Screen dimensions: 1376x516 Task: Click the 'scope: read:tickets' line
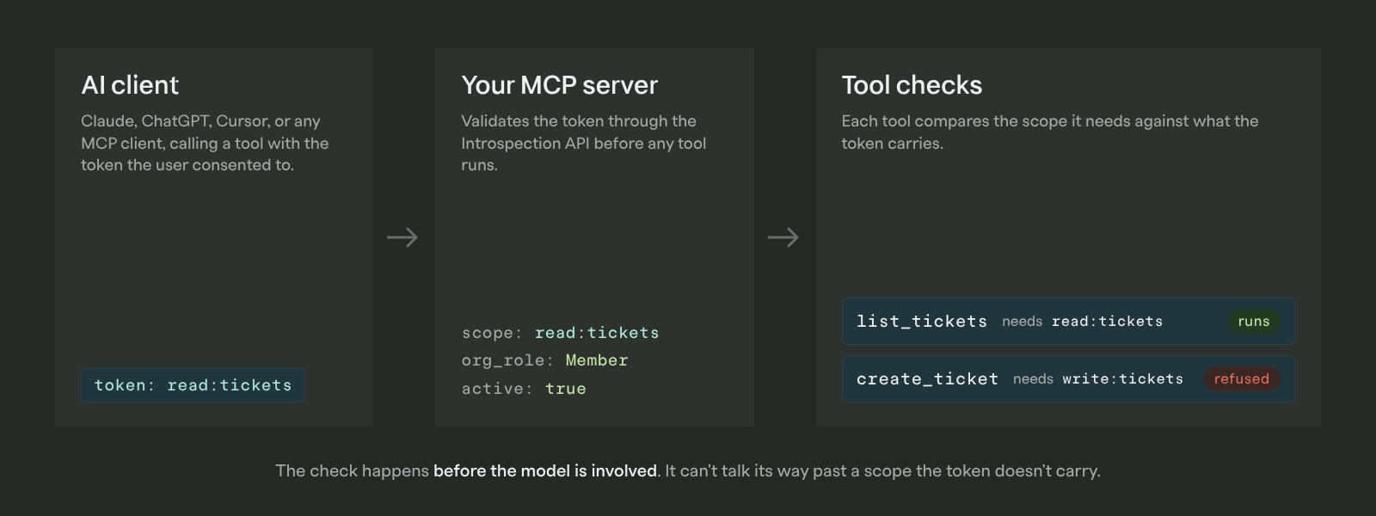561,333
